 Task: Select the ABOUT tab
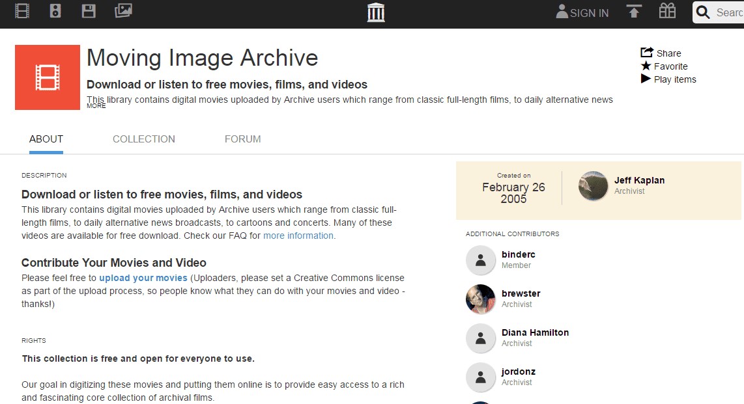coord(46,139)
